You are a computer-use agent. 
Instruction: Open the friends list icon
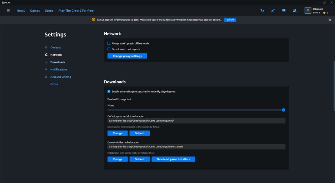(x=295, y=10)
